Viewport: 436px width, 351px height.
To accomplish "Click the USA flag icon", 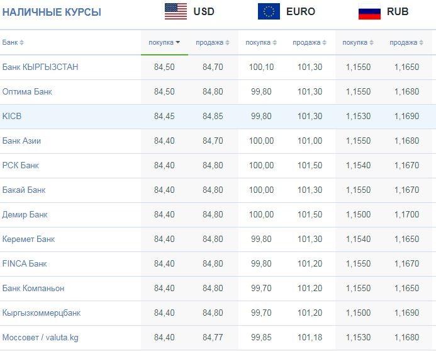I will (176, 11).
